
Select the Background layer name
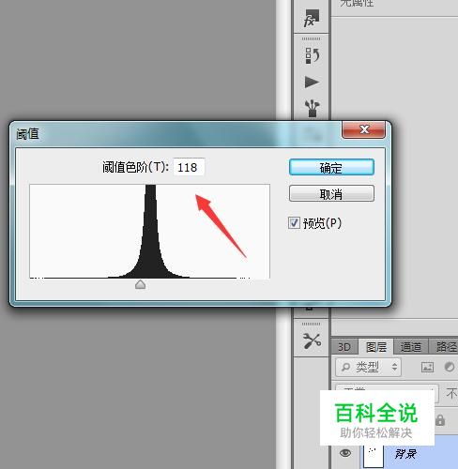pos(405,454)
